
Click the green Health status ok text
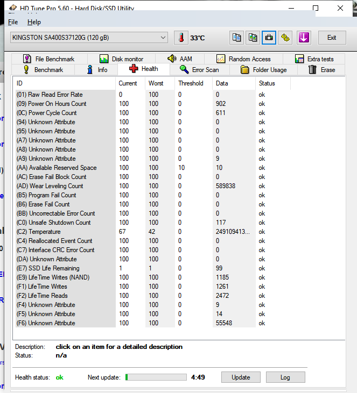[59, 377]
